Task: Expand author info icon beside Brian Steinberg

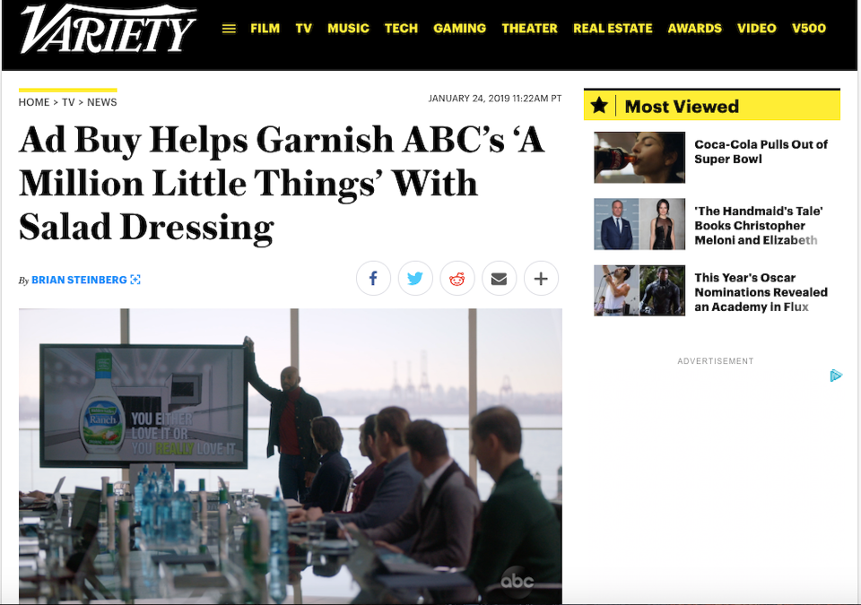Action: pyautogui.click(x=135, y=280)
